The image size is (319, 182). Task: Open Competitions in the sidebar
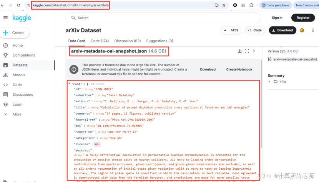(x=24, y=55)
